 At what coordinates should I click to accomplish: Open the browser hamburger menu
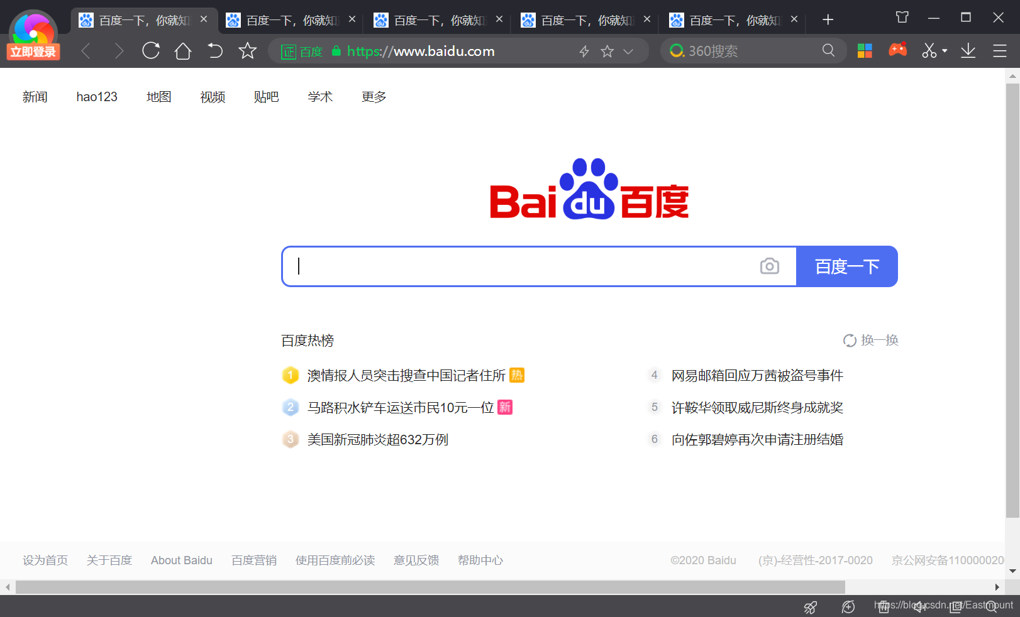point(1001,51)
